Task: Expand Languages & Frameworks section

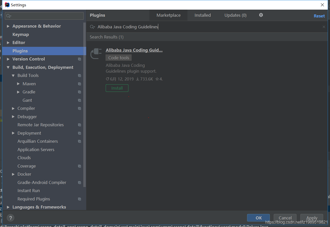Action: tap(8, 207)
